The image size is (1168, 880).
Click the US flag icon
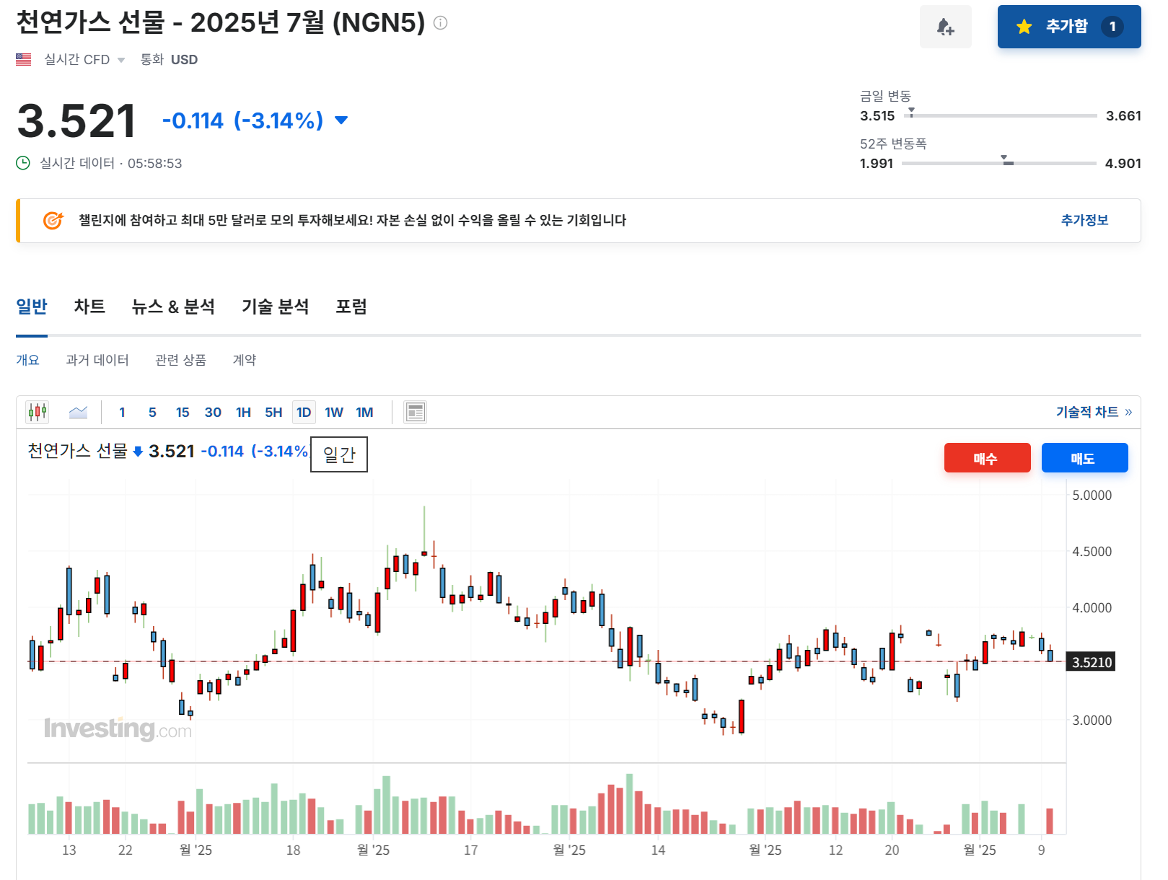tap(24, 59)
